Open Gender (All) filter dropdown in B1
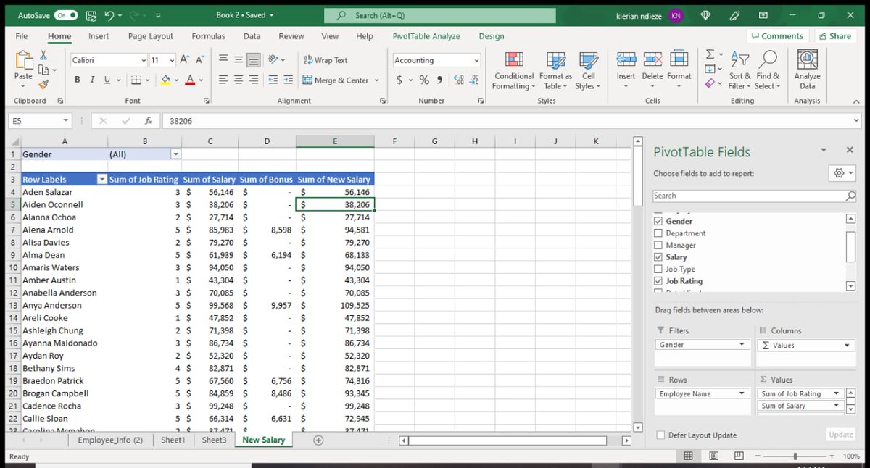The image size is (870, 468). click(x=175, y=154)
